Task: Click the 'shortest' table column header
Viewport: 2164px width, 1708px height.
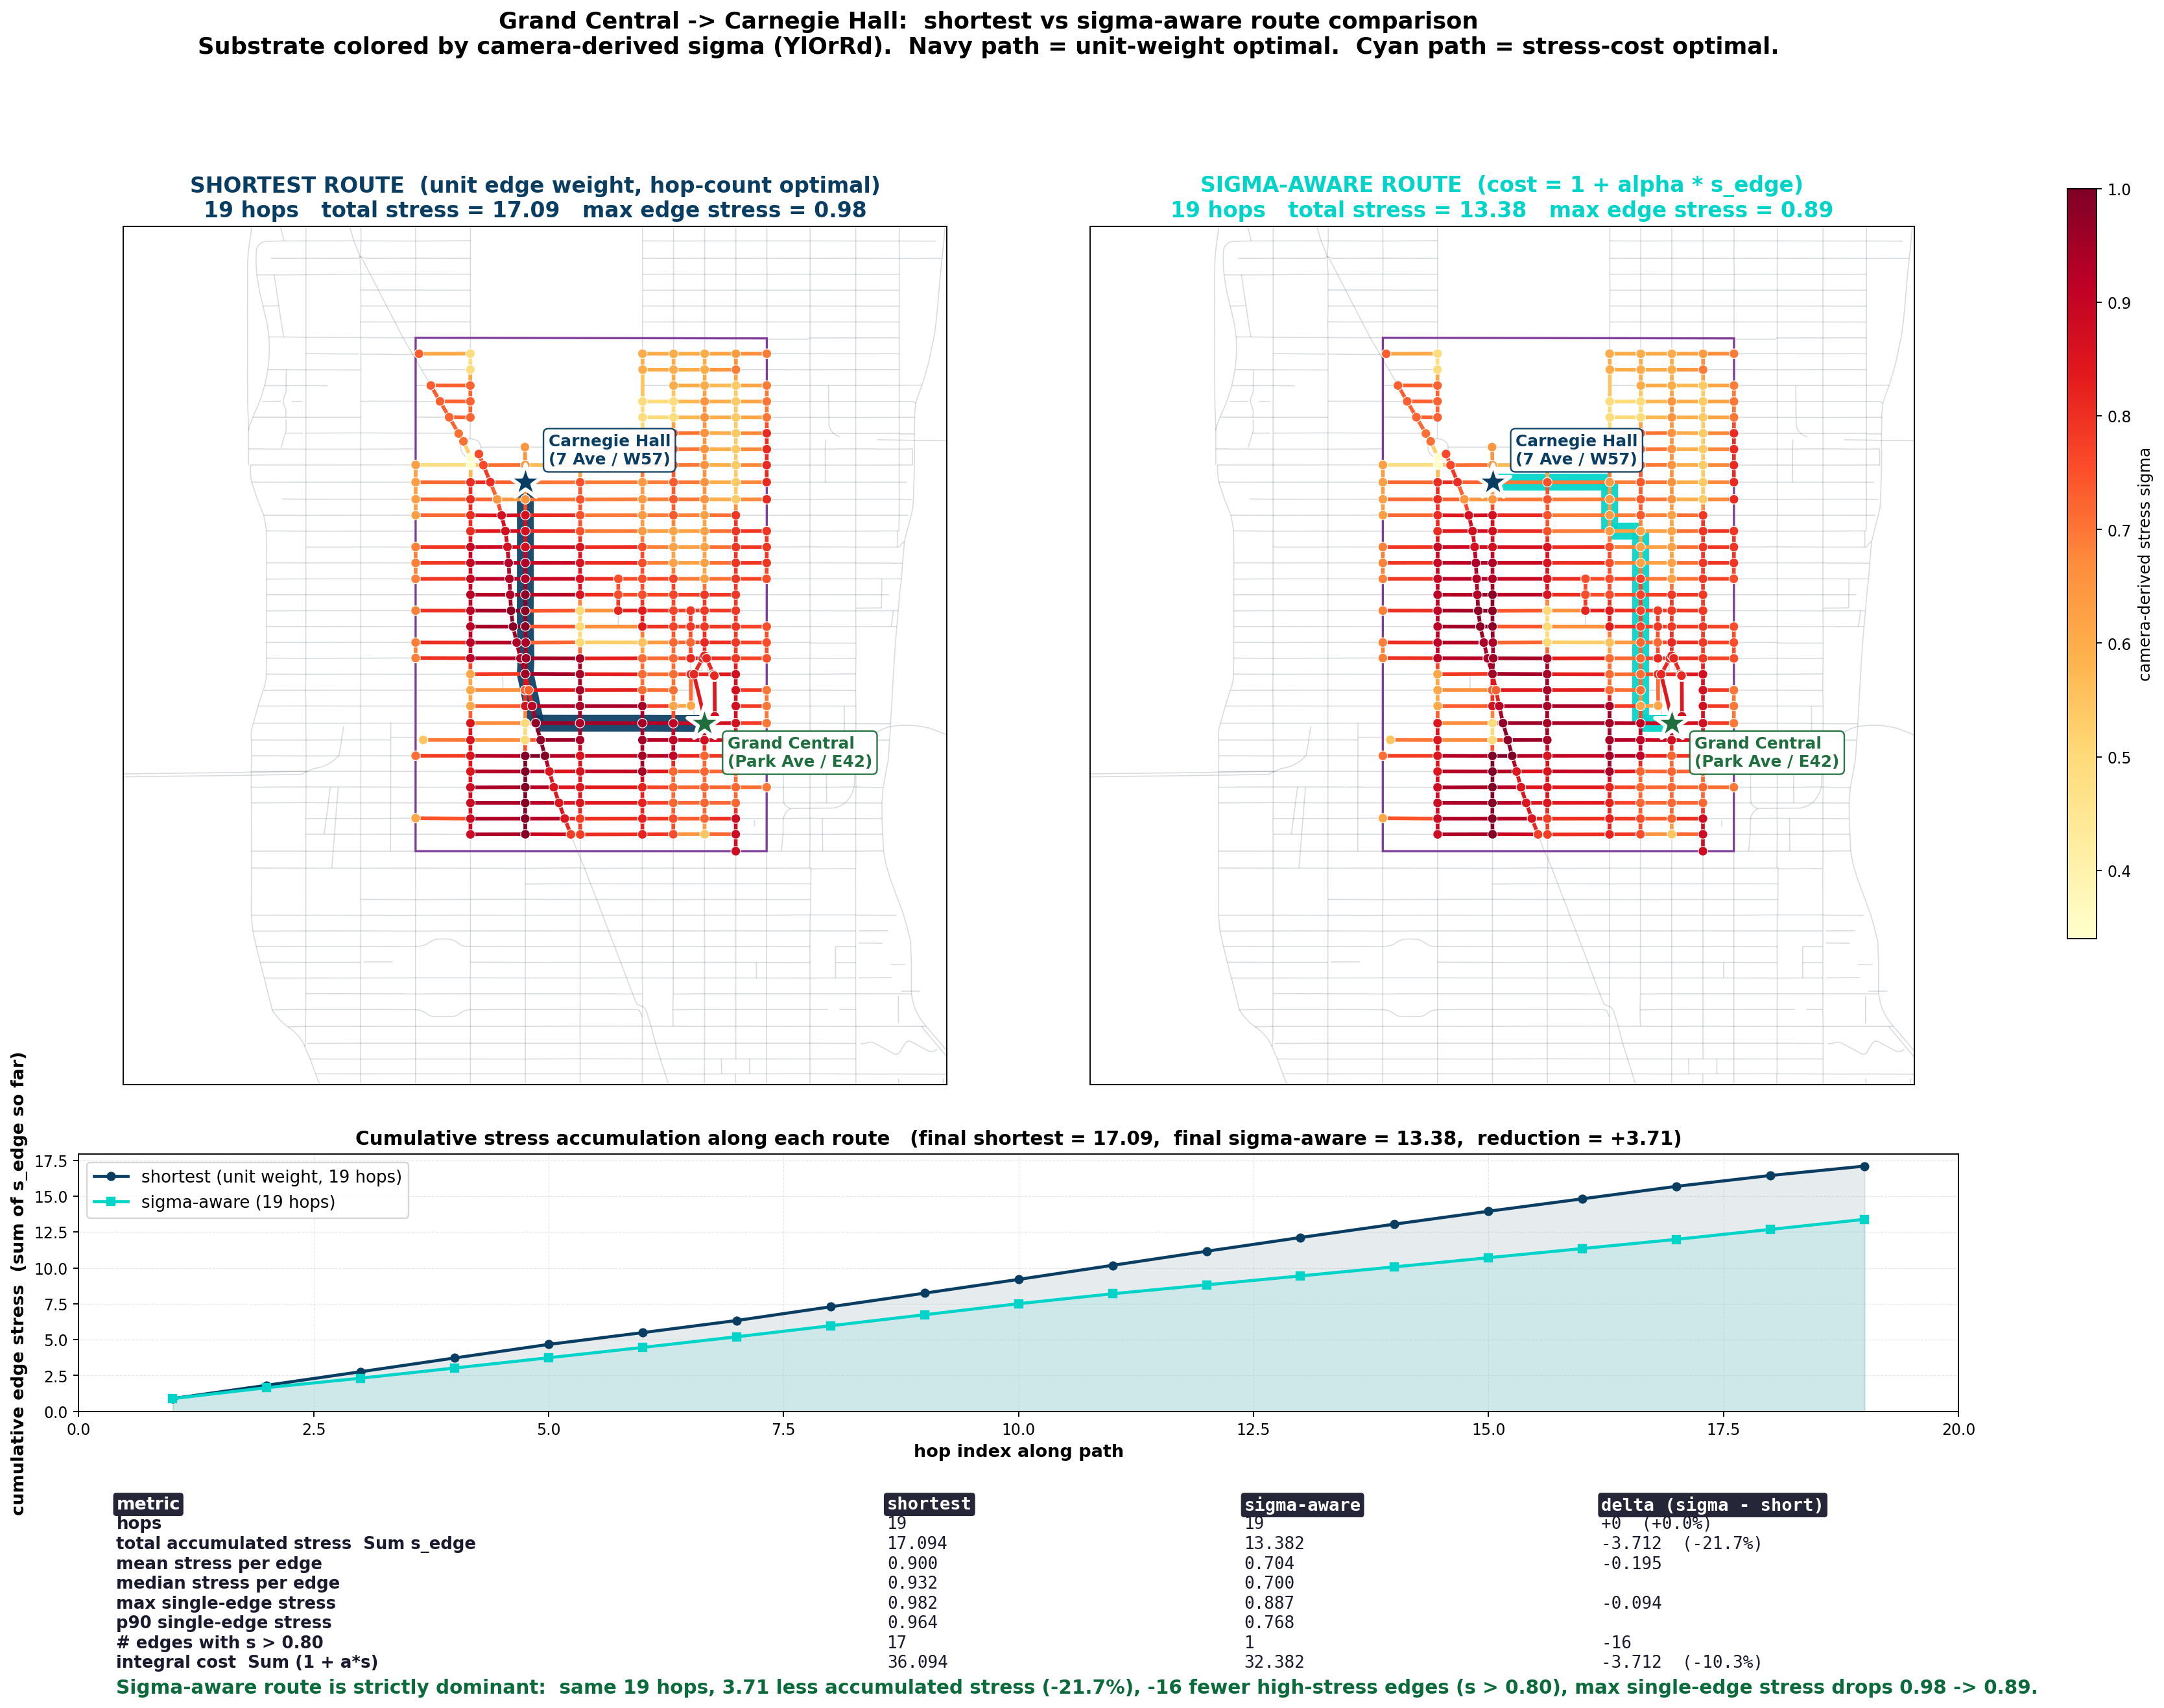Action: tap(929, 1504)
